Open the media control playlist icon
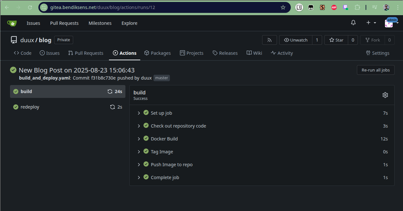The width and height of the screenshot is (403, 211). (375, 7)
